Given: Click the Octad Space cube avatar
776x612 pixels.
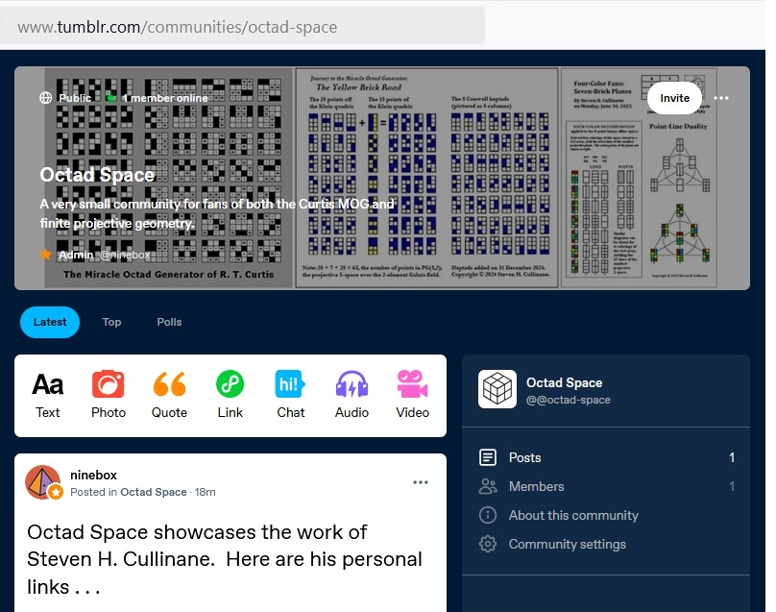Looking at the screenshot, I should [x=497, y=389].
